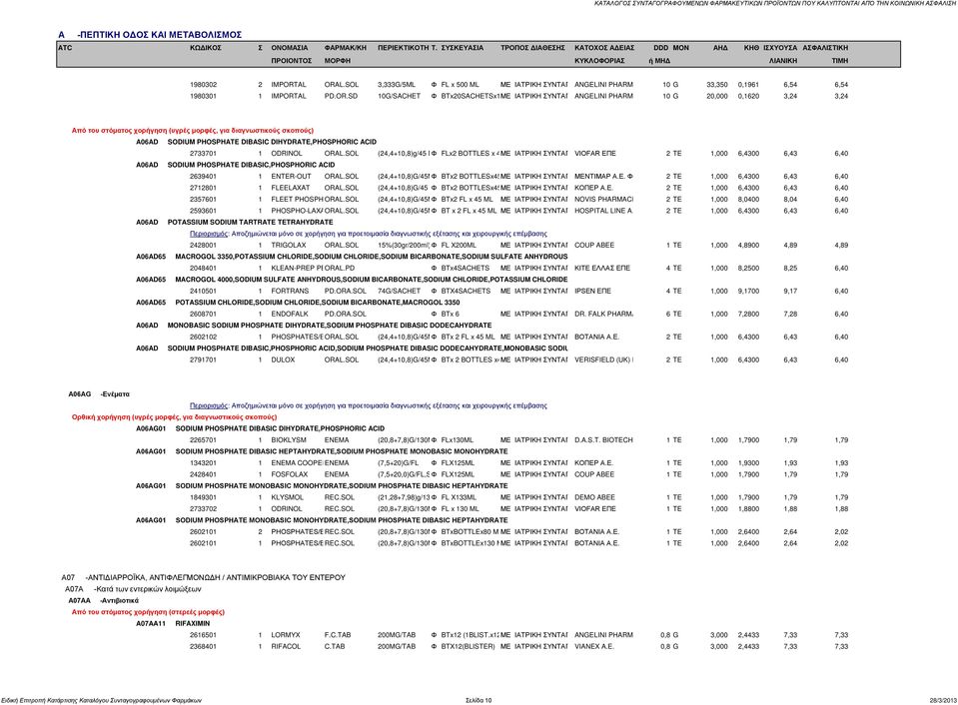Click company D.A.S.T. BIOTECH
The image size is (958, 705).
(603, 439)
